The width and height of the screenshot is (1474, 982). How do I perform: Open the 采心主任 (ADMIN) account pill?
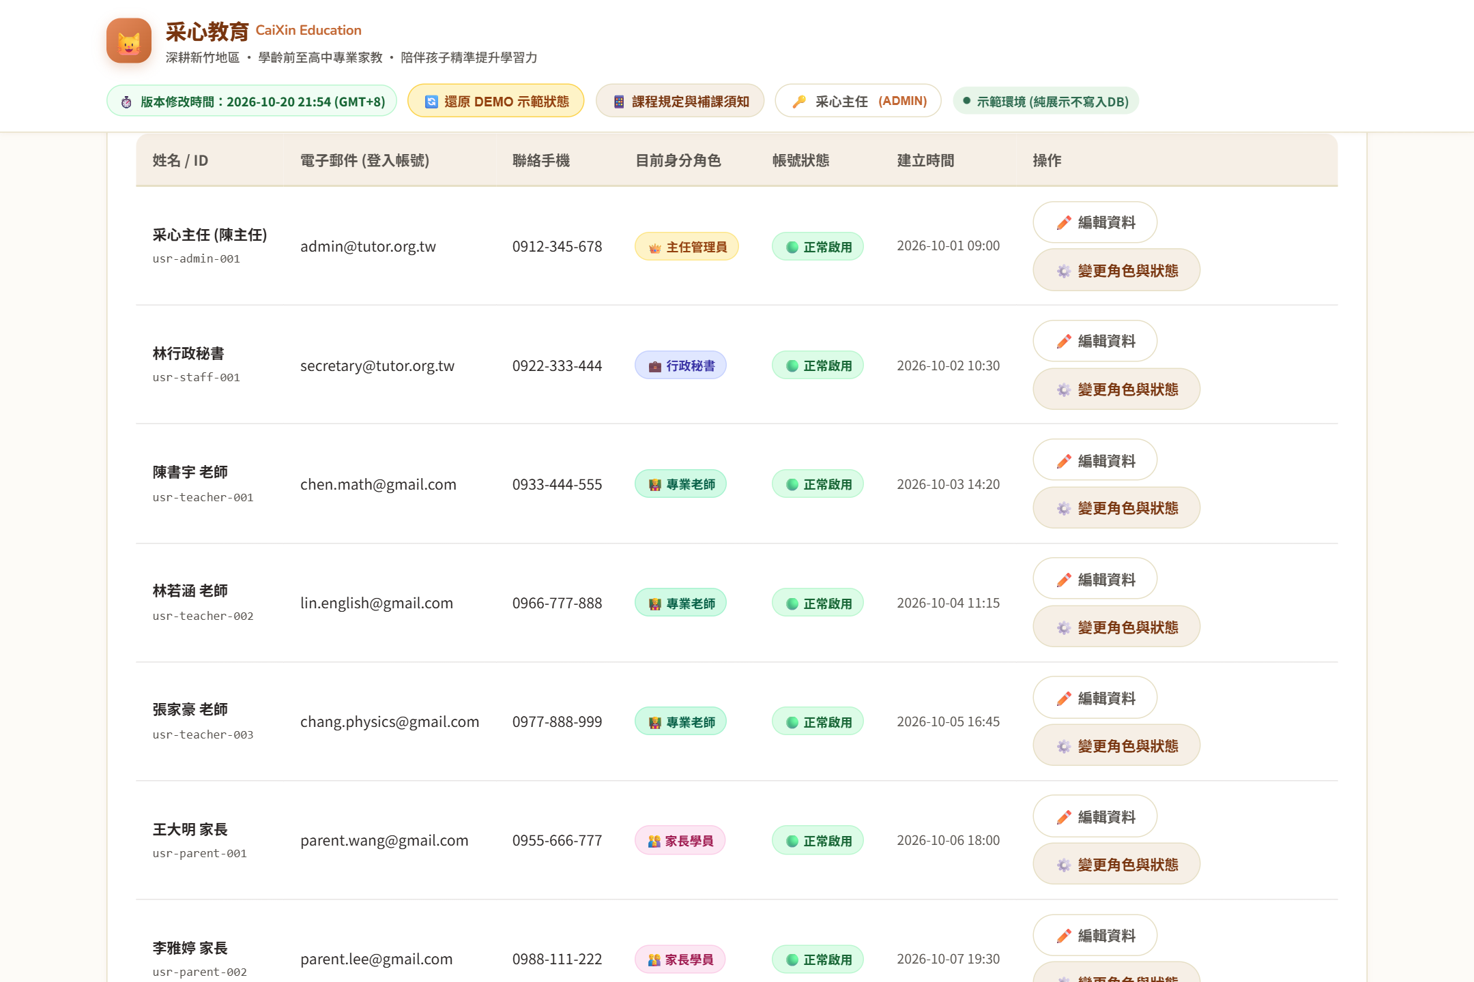(858, 101)
